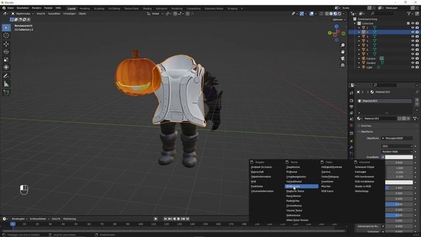The height and width of the screenshot is (237, 421).
Task: Collapse the Oberfläche panel
Action: pos(366,132)
